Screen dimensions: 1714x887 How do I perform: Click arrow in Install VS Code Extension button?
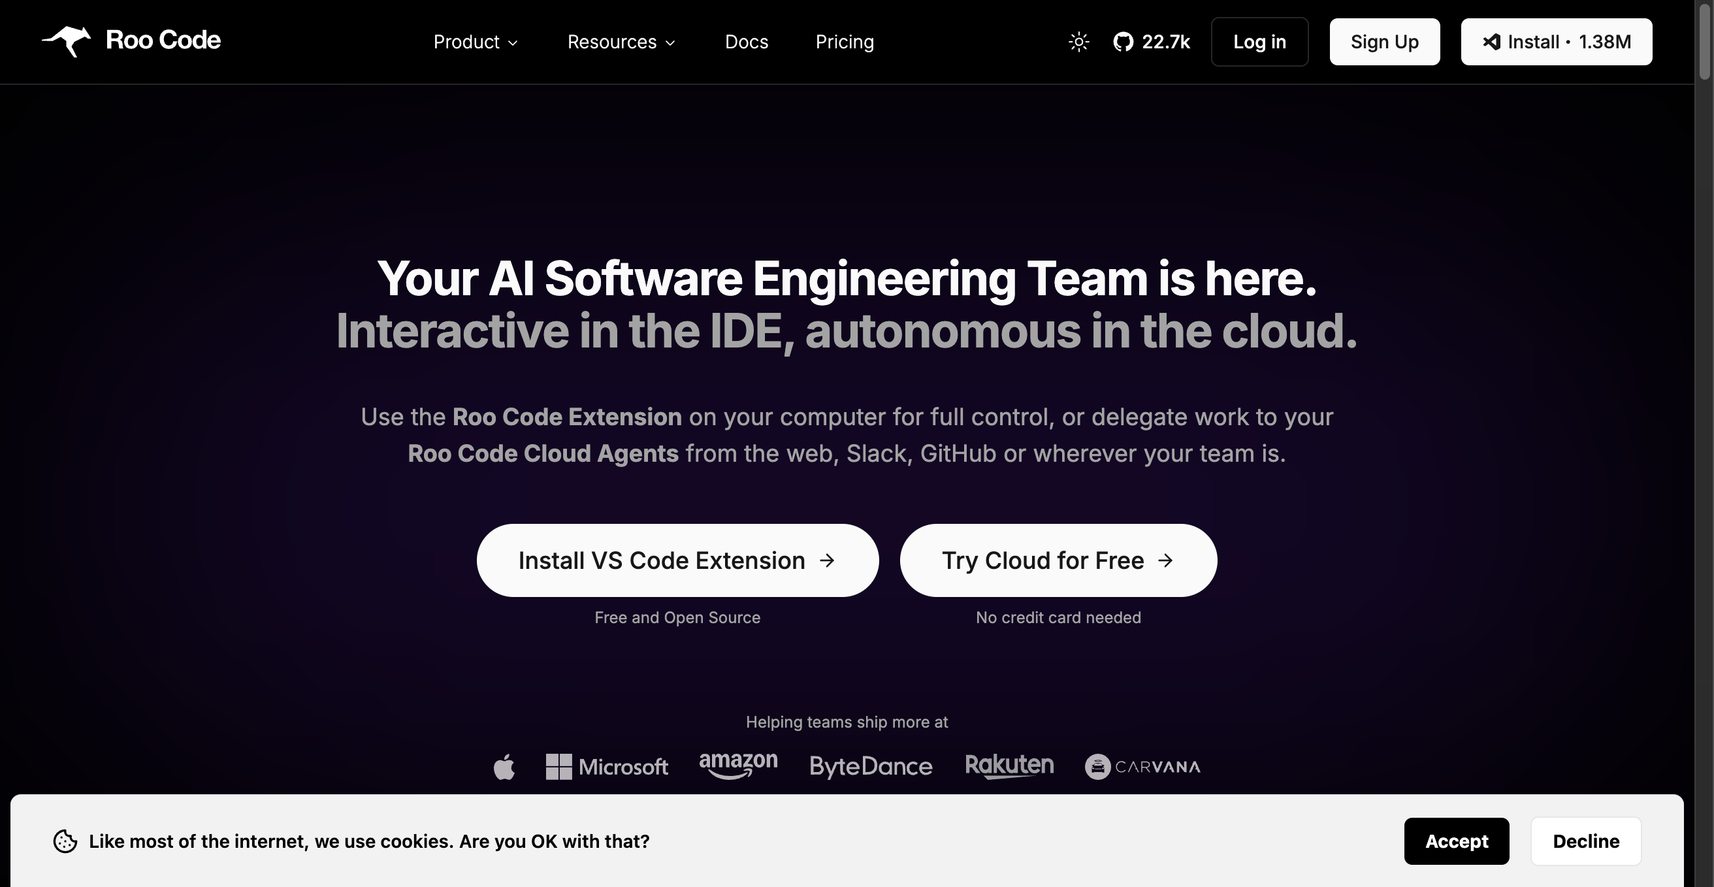[827, 560]
